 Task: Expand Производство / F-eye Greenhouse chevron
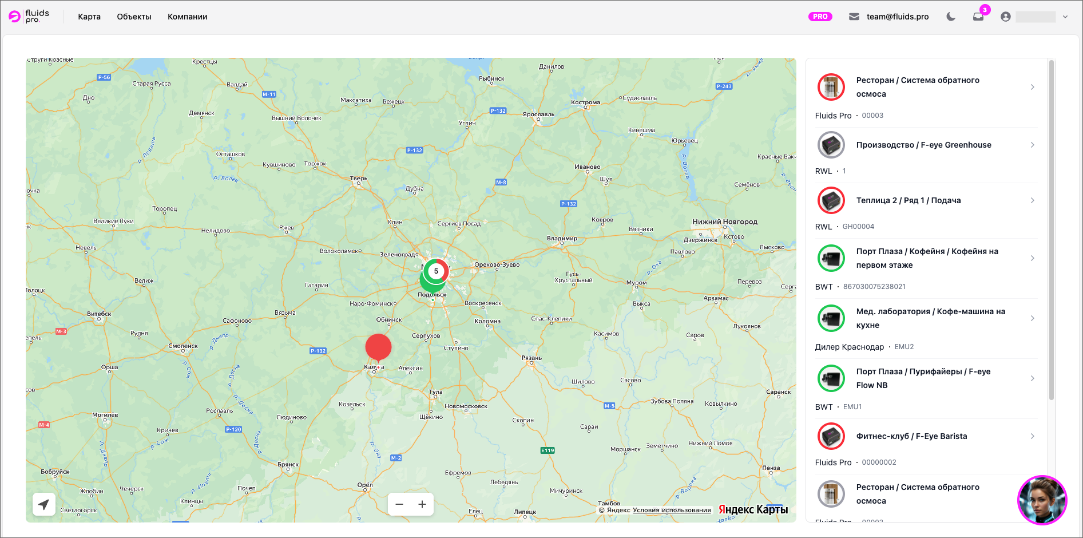(1032, 145)
